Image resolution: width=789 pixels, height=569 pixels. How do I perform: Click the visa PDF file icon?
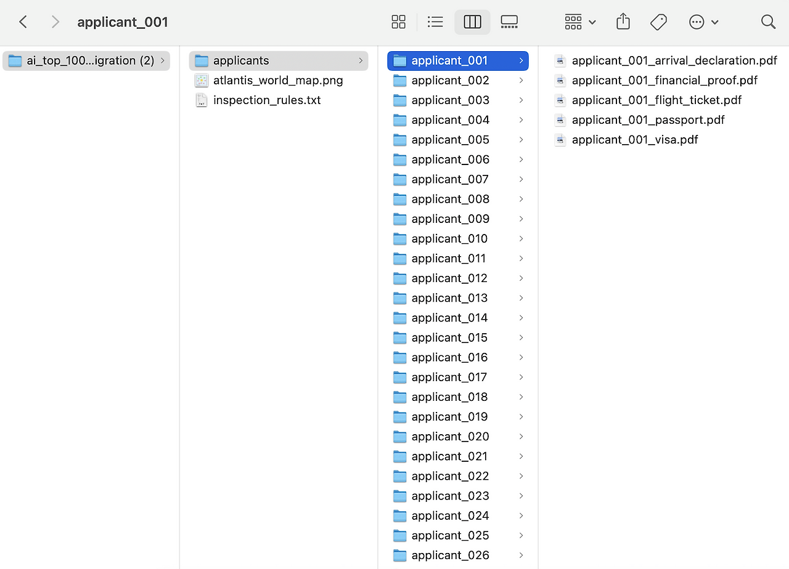tap(560, 140)
